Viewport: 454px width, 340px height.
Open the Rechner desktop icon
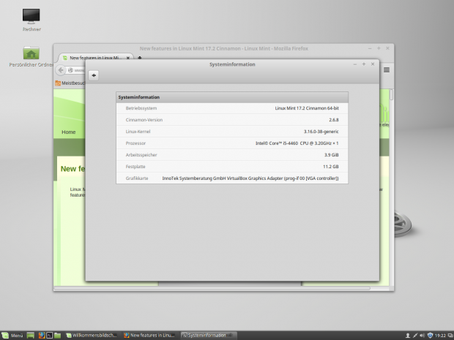[31, 20]
